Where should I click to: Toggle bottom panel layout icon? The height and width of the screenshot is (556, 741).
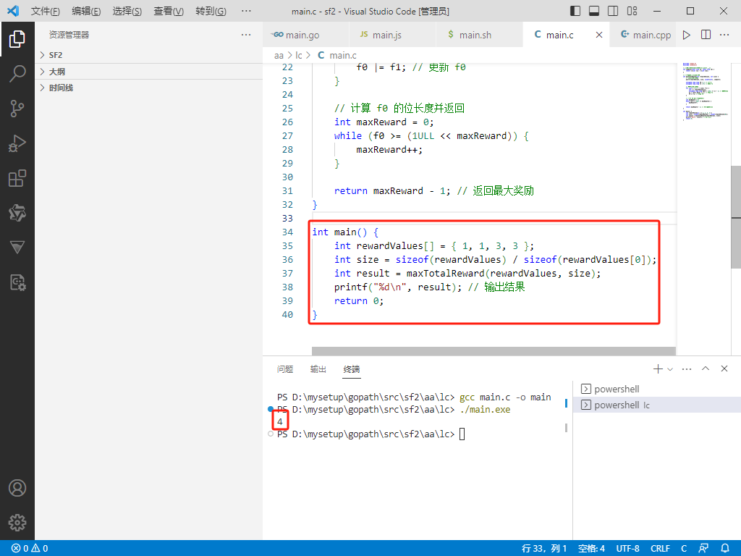point(594,11)
